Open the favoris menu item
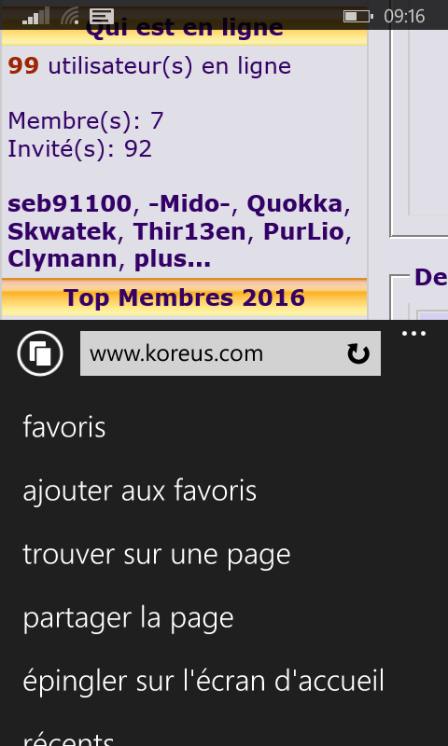448x746 pixels. click(x=64, y=427)
